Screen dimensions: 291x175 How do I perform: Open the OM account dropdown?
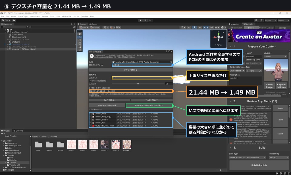point(6,20)
